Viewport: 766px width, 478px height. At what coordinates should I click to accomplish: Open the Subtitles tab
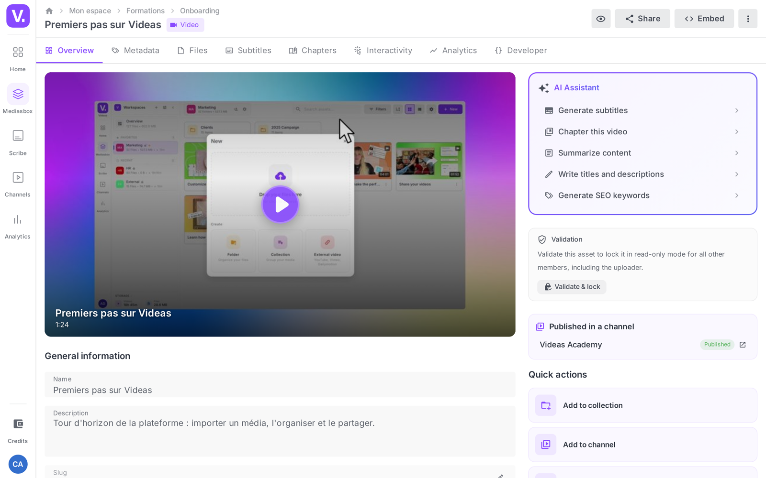[x=248, y=51]
